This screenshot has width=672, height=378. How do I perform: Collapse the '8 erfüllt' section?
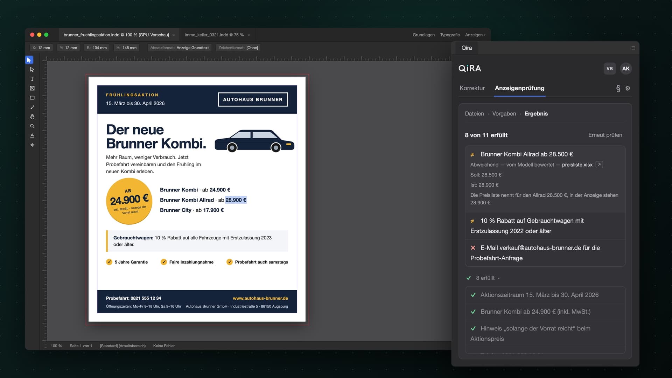[483, 278]
